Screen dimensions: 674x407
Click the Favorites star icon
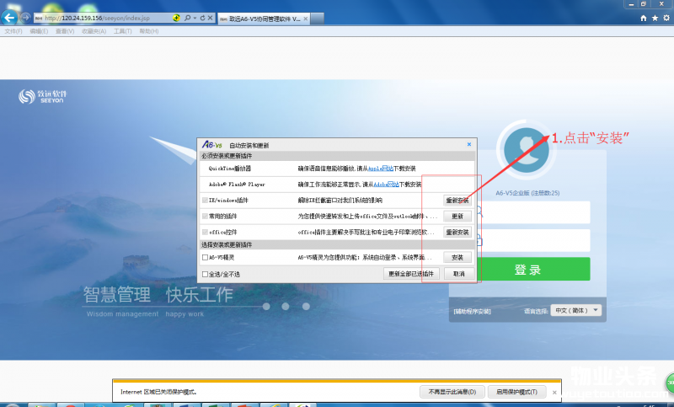tap(655, 18)
